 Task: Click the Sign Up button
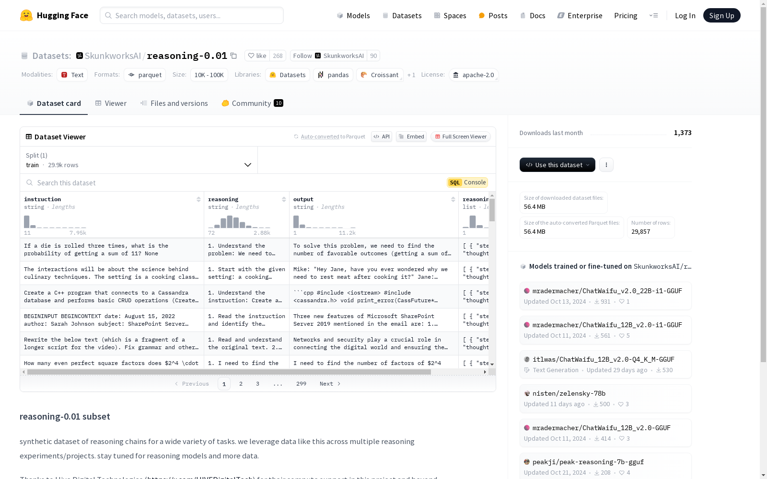tap(721, 15)
